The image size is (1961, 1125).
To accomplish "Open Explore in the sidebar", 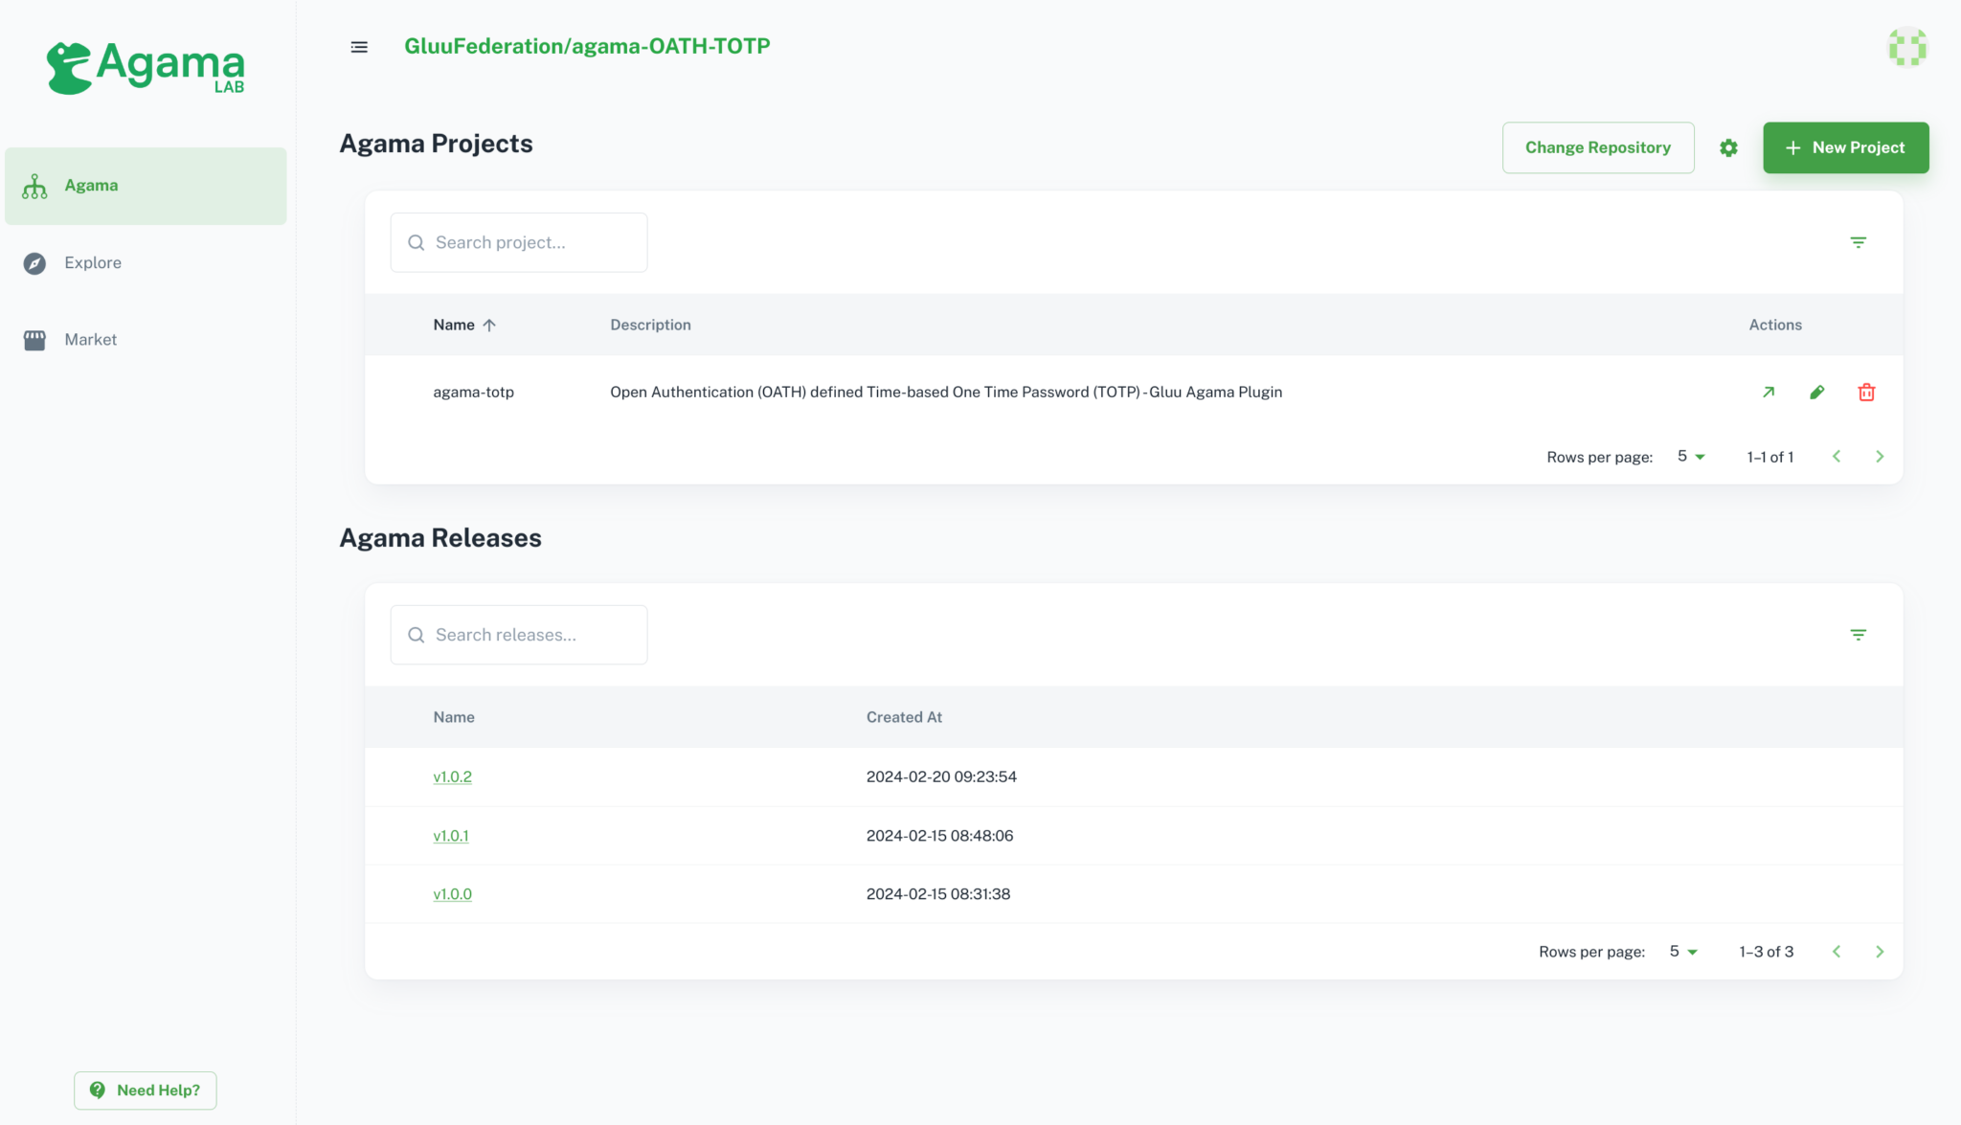I will pos(146,262).
